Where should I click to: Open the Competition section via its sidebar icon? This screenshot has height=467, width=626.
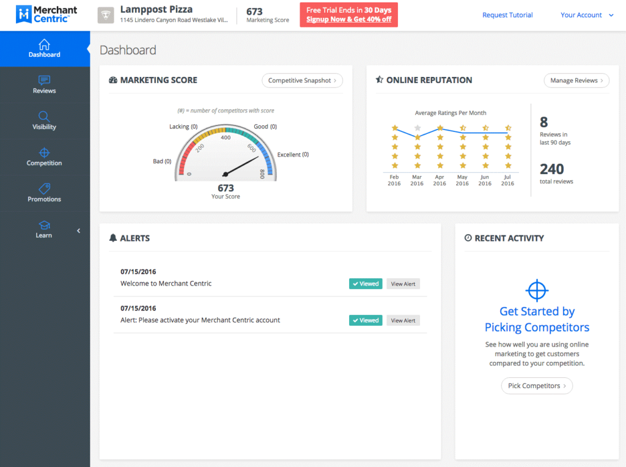pos(44,153)
